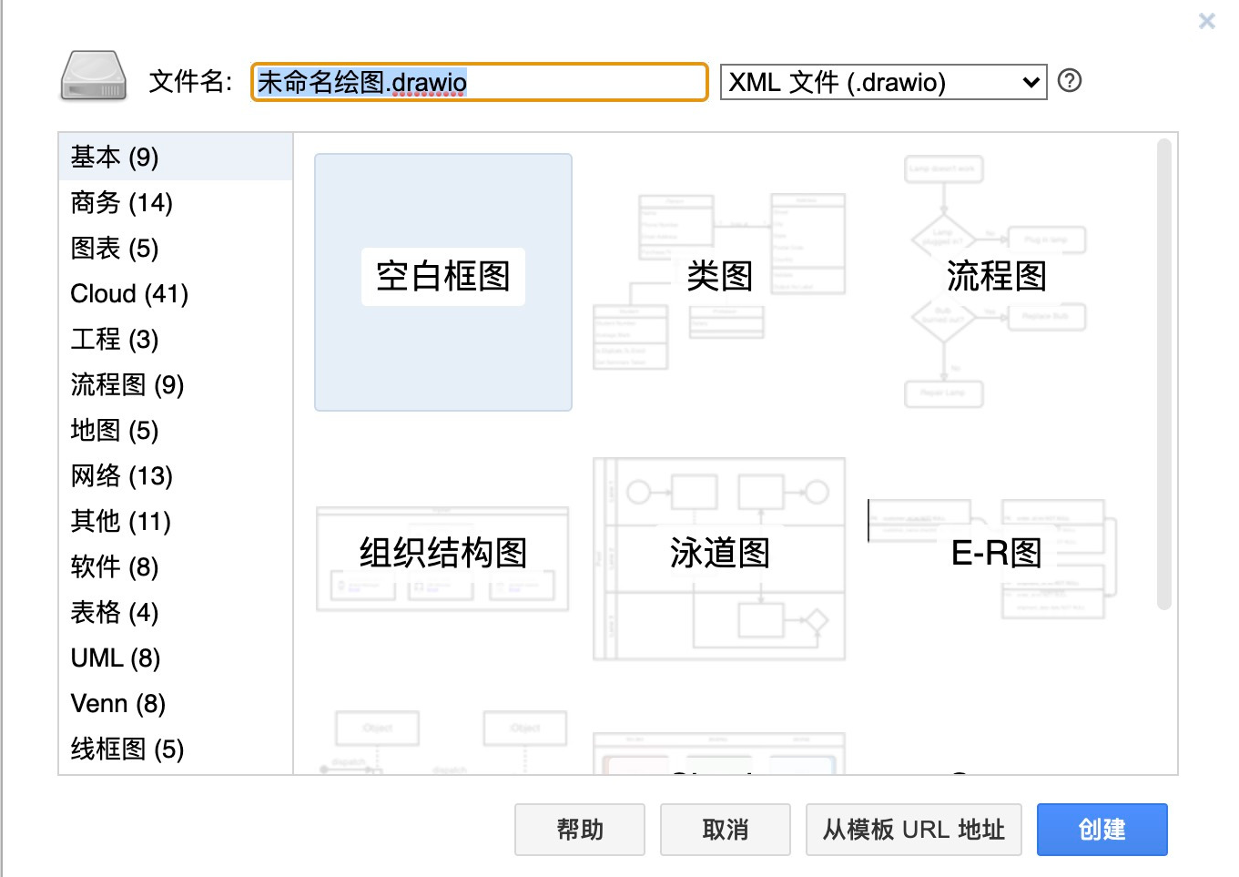Choose the E-R图 template

click(x=996, y=558)
